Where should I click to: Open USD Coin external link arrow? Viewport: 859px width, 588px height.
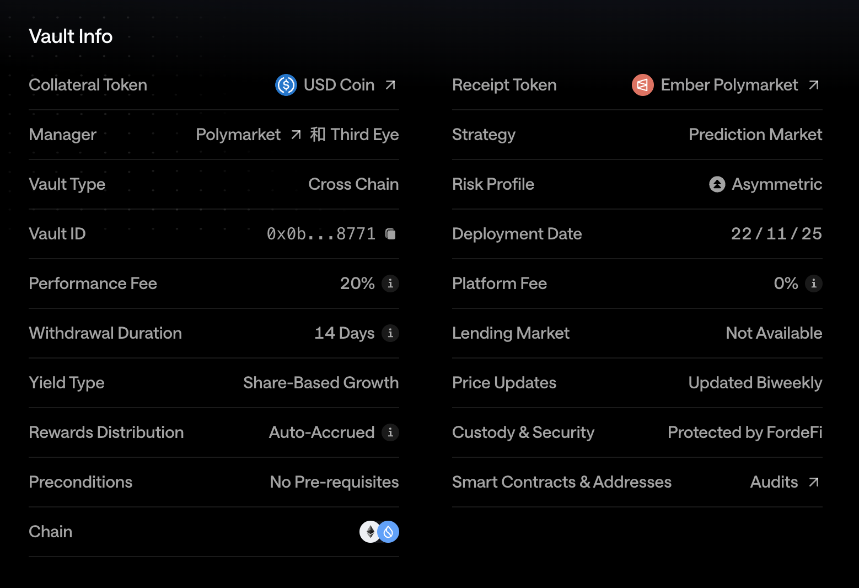click(390, 85)
